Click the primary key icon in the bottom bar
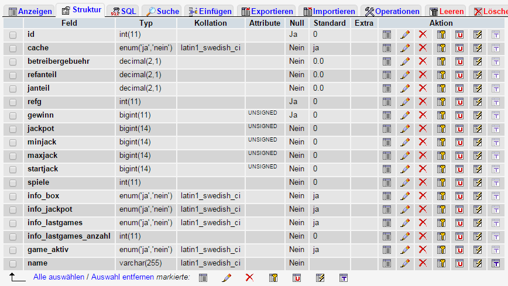Image resolution: width=508 pixels, height=286 pixels. coord(273,277)
